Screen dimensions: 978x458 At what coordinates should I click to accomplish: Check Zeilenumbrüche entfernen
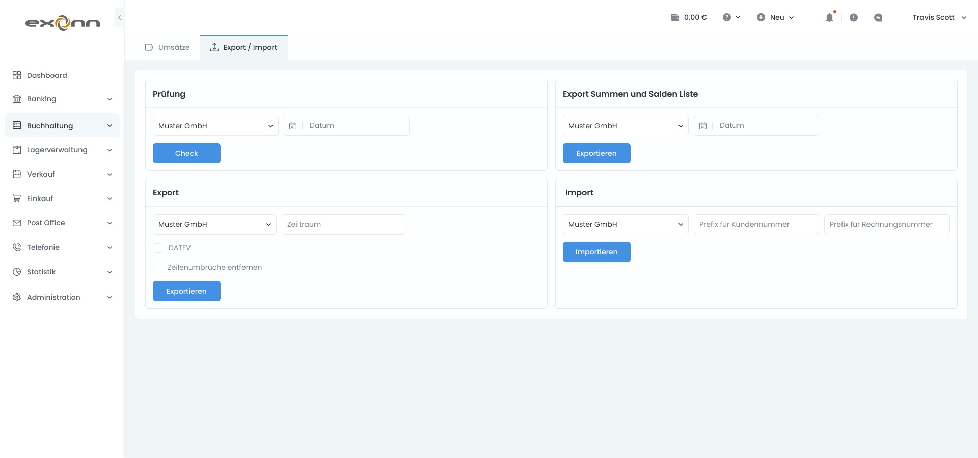click(x=158, y=267)
